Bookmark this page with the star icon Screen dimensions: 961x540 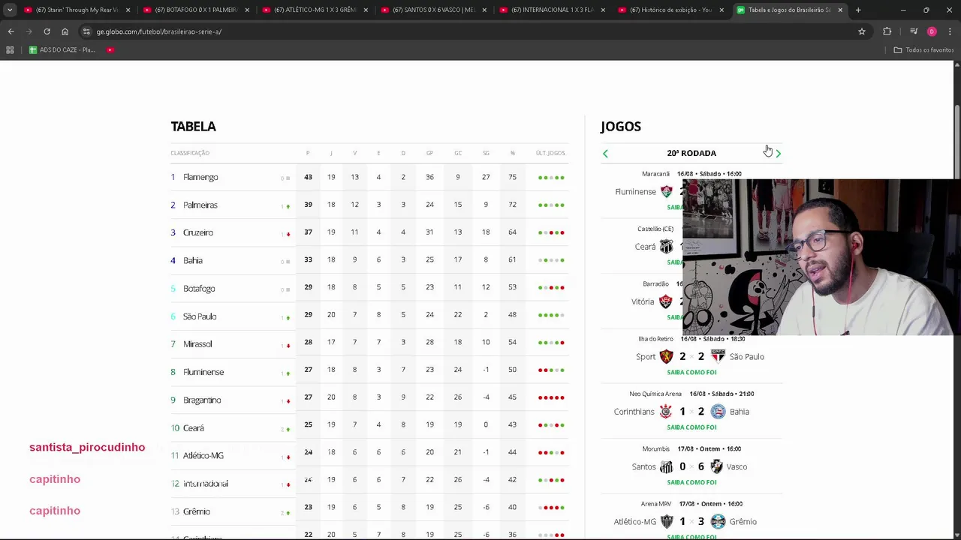click(x=862, y=31)
